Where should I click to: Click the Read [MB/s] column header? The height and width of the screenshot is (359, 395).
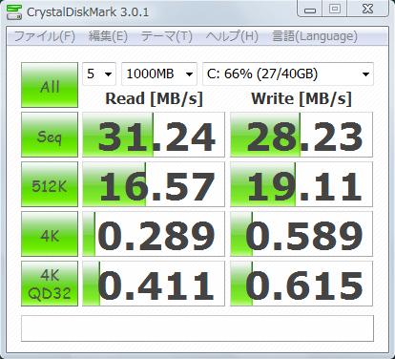pyautogui.click(x=154, y=98)
